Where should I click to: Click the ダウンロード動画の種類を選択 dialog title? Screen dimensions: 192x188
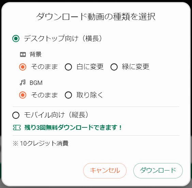[x=96, y=16]
